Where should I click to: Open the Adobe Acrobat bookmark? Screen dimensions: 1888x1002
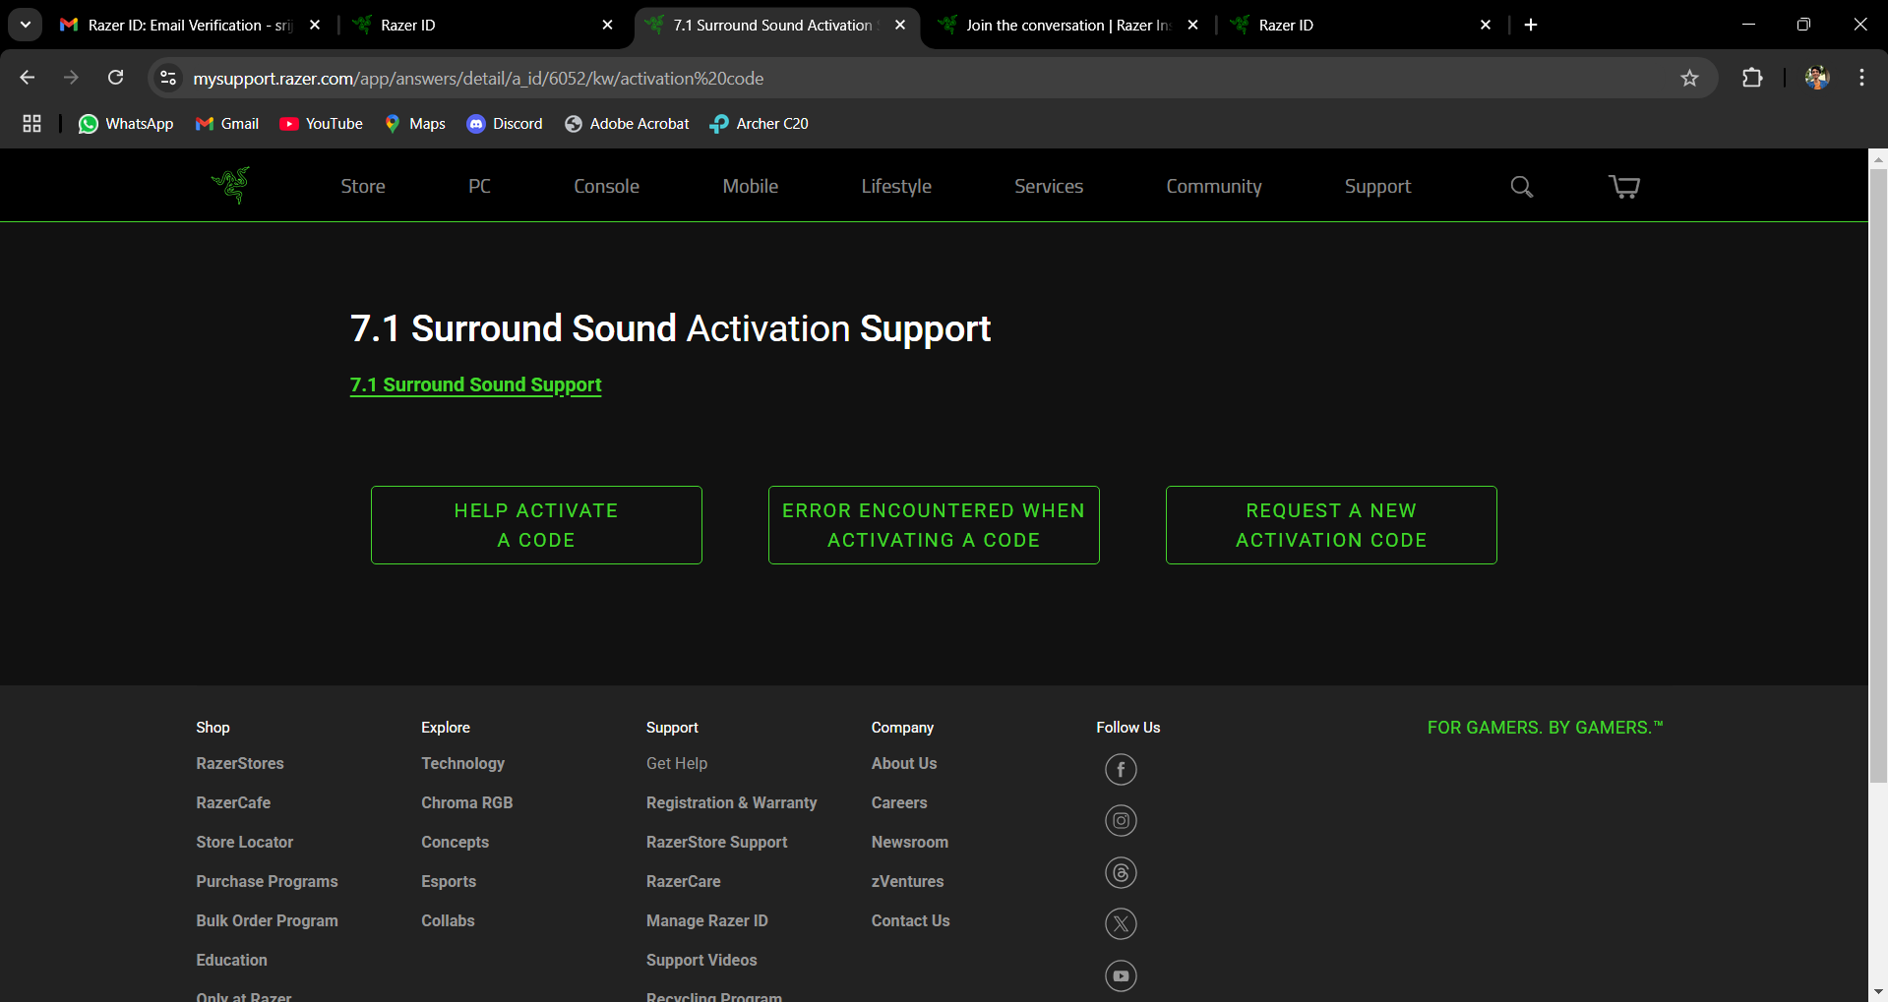click(627, 124)
